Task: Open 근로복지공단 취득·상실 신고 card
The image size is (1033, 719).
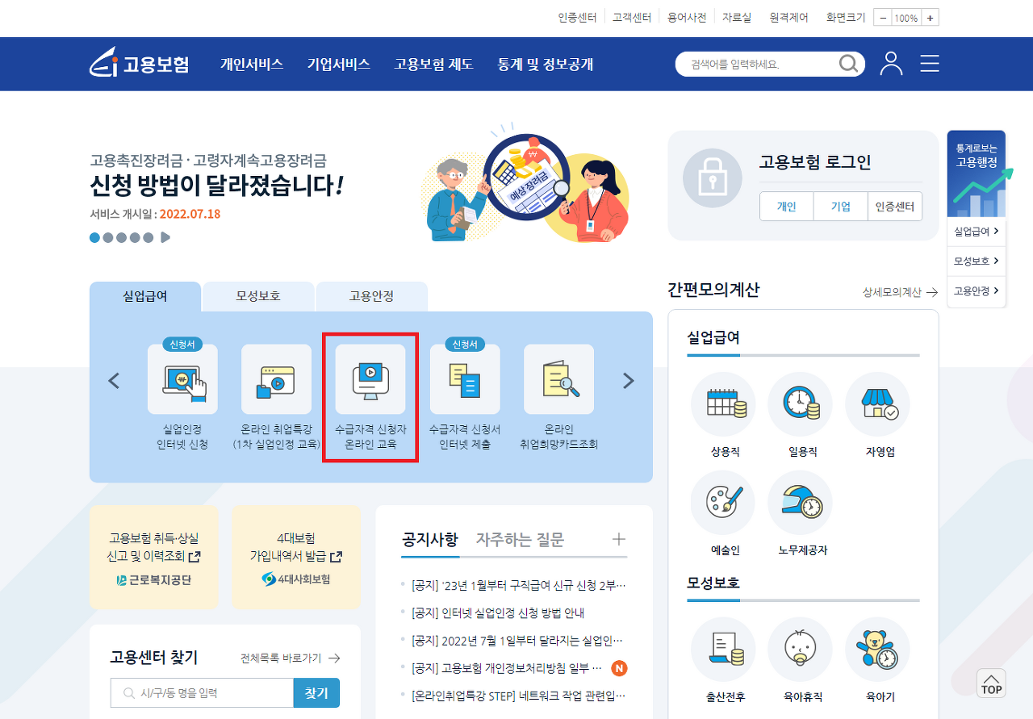Action: pos(154,557)
